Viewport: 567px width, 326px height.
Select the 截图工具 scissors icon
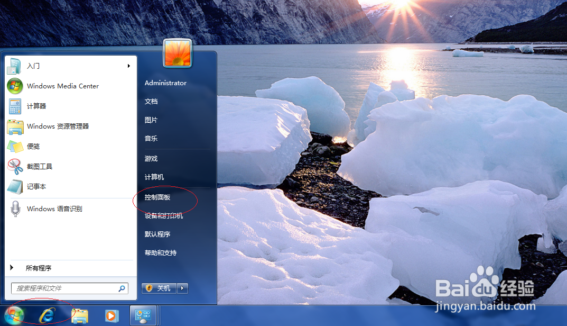[15, 166]
